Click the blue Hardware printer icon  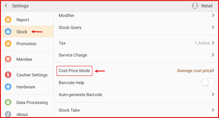click(x=8, y=87)
